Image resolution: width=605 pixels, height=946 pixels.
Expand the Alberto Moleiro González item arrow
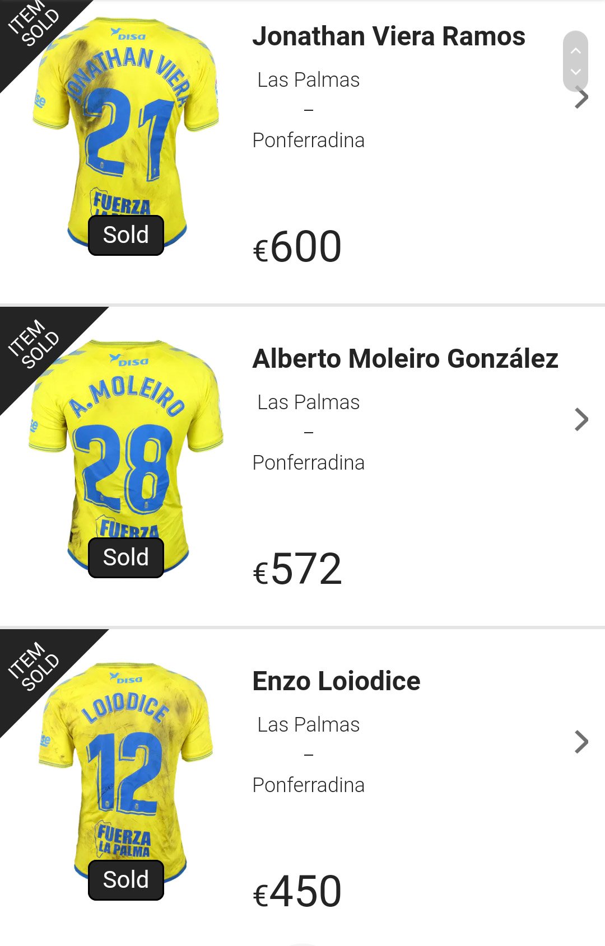(582, 419)
